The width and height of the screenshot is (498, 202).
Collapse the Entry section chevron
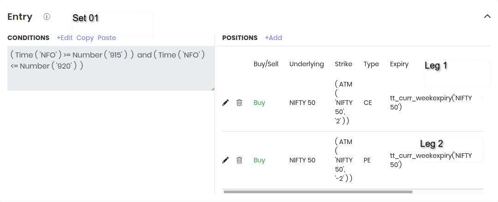pyautogui.click(x=487, y=16)
